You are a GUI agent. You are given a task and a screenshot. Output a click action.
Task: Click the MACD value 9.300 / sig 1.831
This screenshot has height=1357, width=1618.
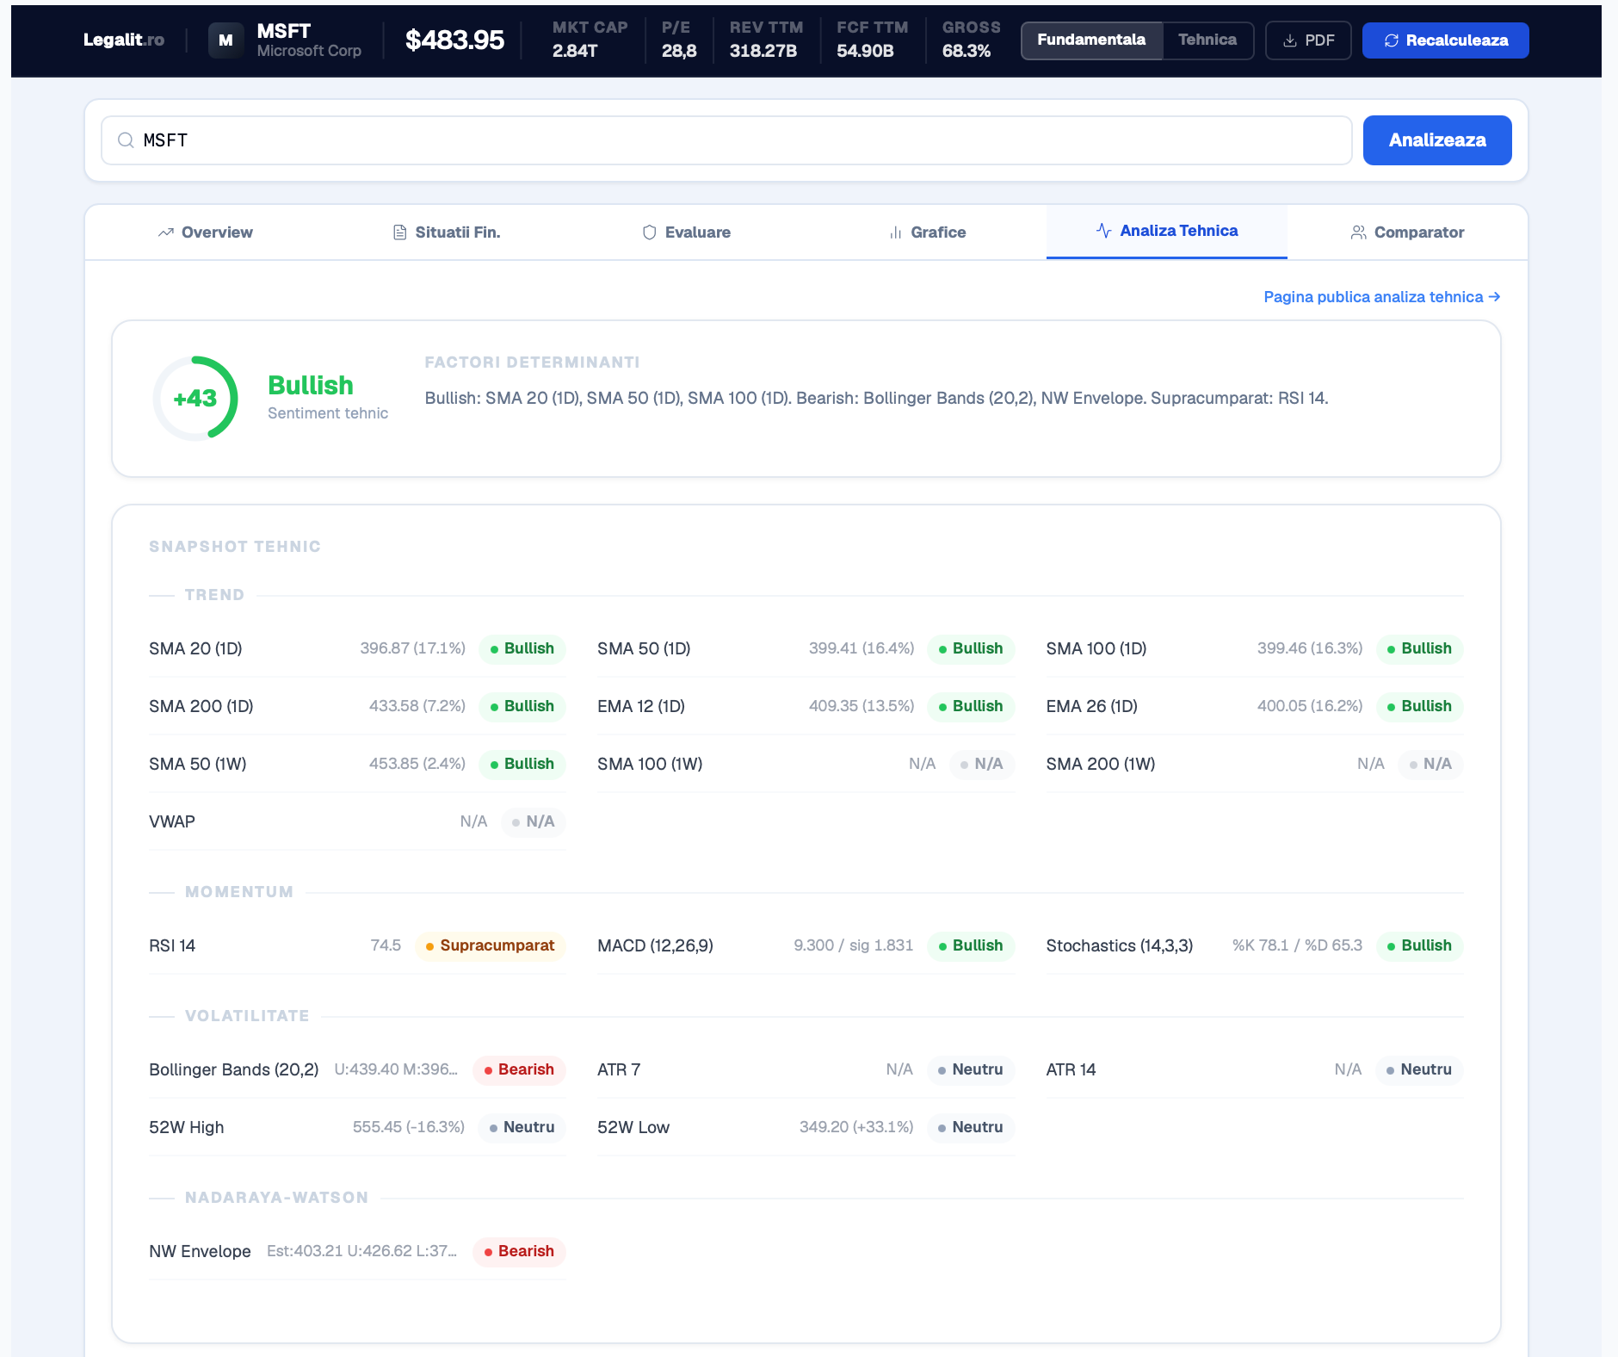(853, 945)
